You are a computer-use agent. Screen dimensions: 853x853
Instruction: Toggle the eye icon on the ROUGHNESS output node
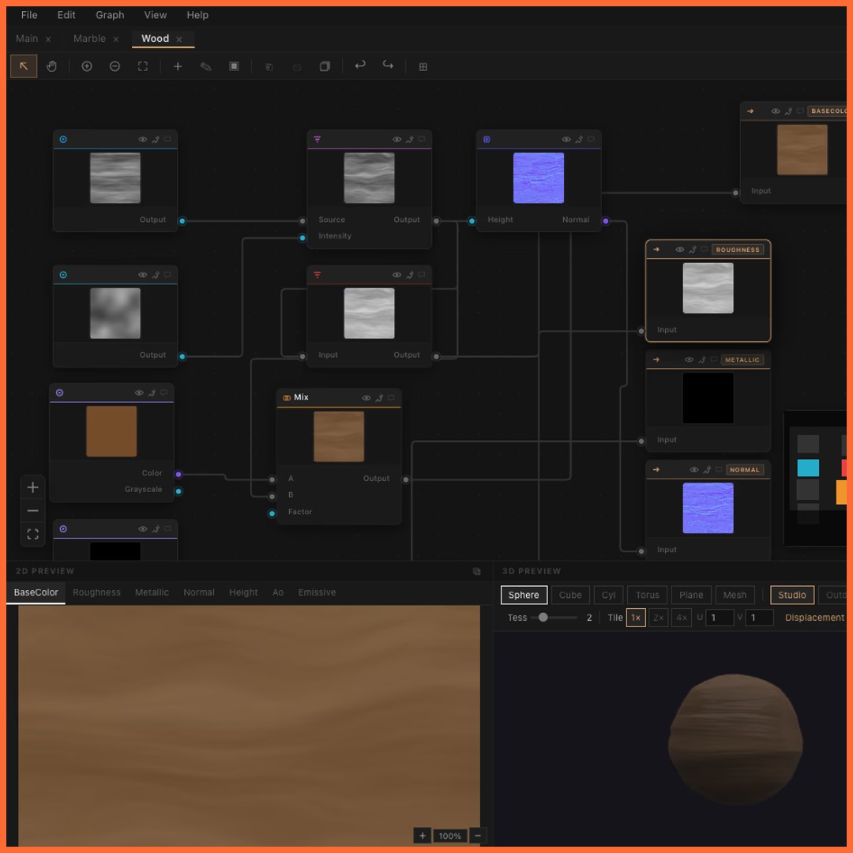pos(679,250)
